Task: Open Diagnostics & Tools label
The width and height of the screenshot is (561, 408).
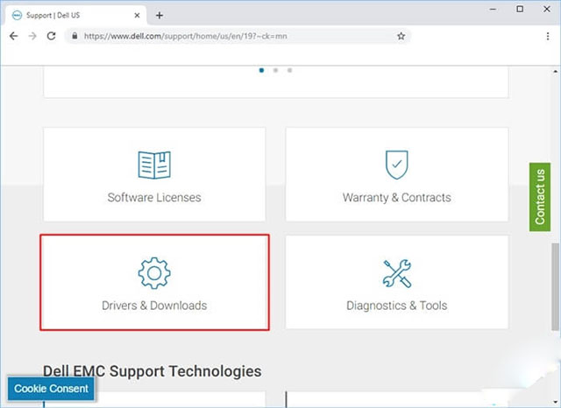Action: tap(397, 306)
